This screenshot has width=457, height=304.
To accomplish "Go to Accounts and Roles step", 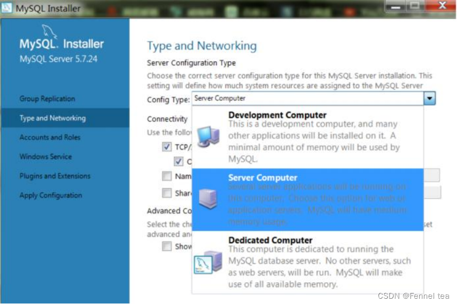I will (x=50, y=137).
